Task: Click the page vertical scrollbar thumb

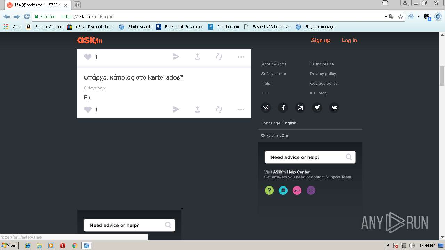Action: click(x=442, y=76)
